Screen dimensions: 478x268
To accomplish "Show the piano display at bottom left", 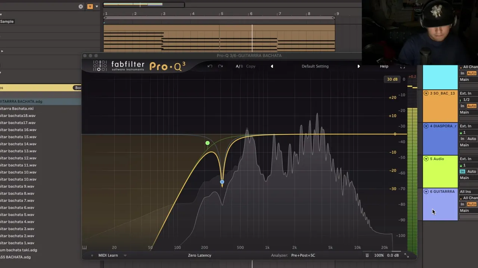I will pyautogui.click(x=84, y=248).
